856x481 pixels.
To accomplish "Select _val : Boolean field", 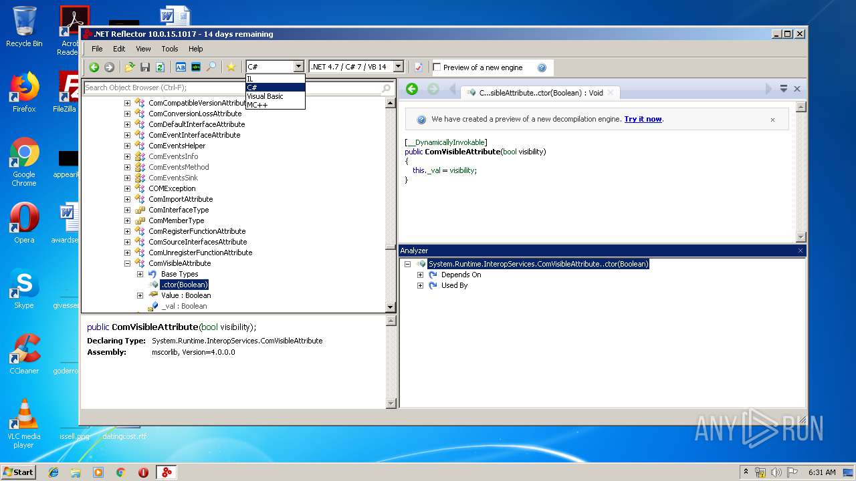I will tap(184, 306).
